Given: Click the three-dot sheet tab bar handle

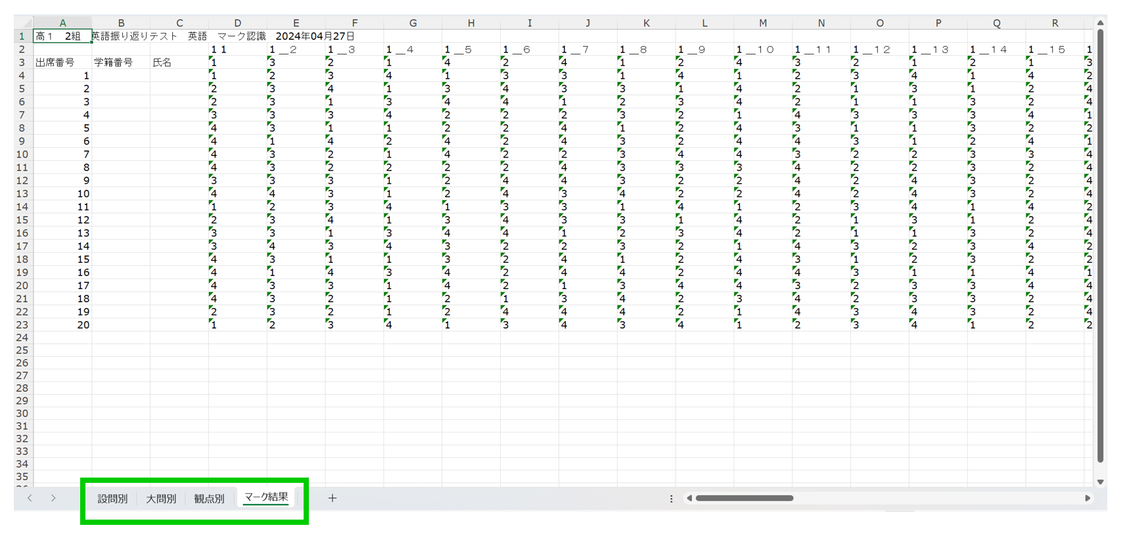Looking at the screenshot, I should tap(671, 499).
